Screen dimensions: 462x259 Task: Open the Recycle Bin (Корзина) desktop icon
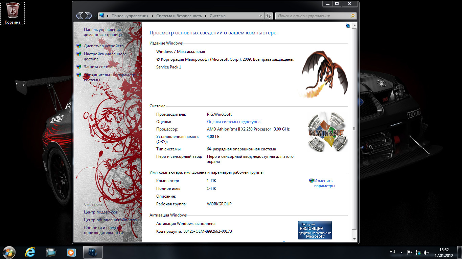point(13,13)
